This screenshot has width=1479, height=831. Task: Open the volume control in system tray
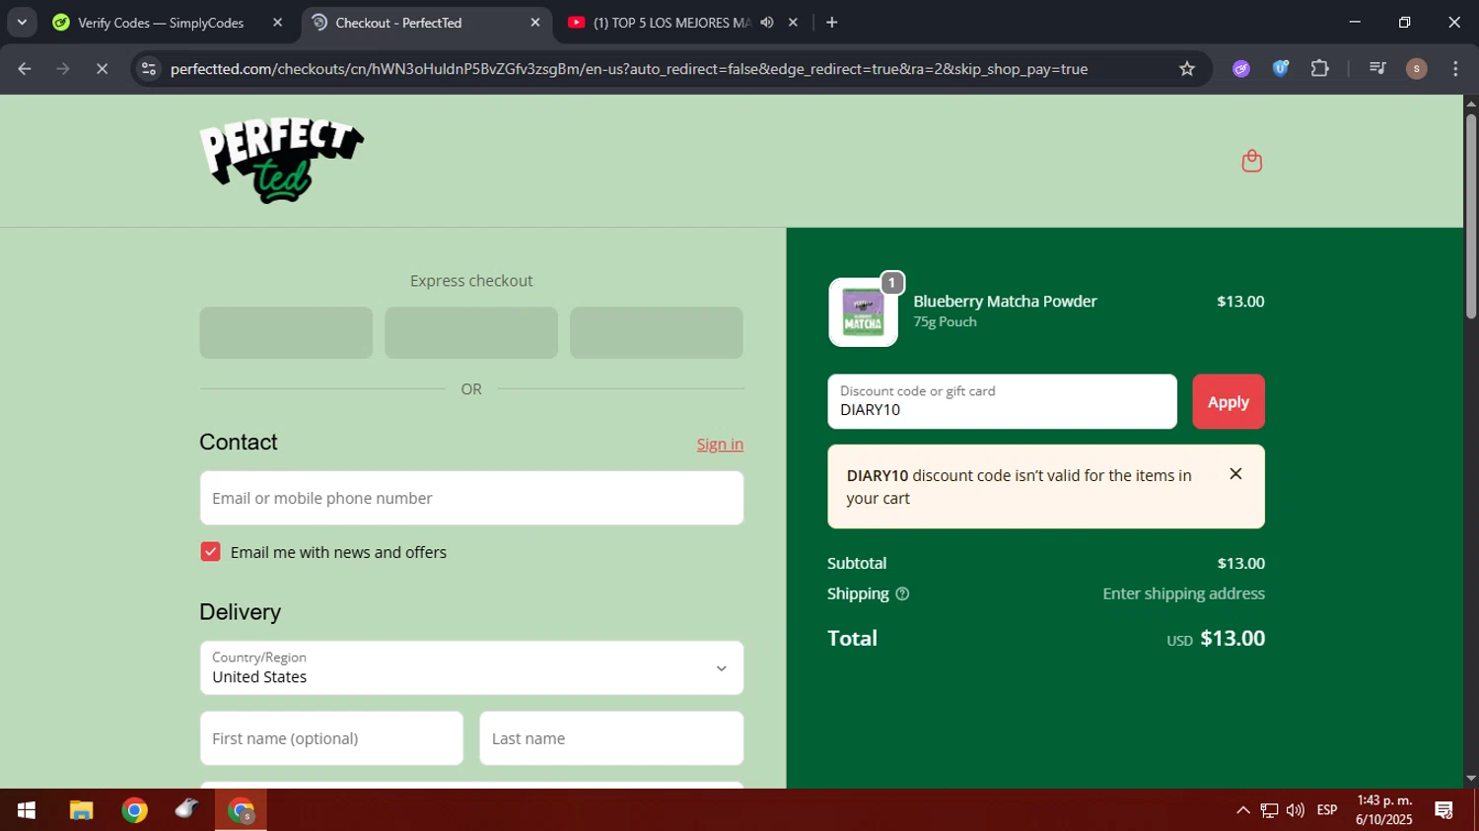pyautogui.click(x=1296, y=810)
